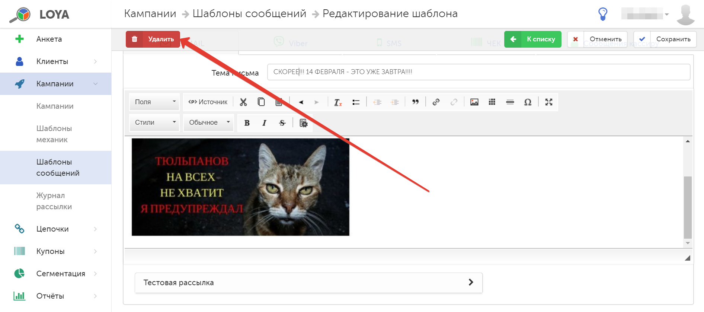Expand the Купоны menu chevron
This screenshot has width=704, height=312.
tap(96, 251)
